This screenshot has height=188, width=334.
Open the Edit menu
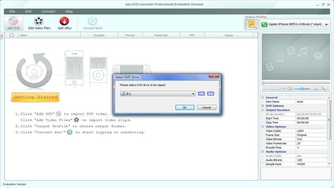(28, 11)
